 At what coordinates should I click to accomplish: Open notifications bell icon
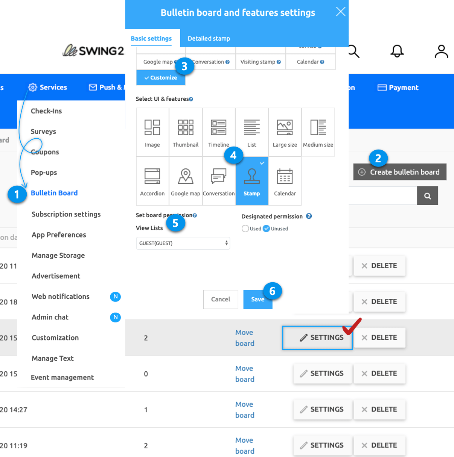click(x=397, y=51)
